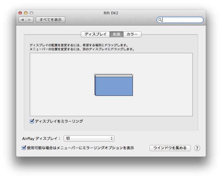
Task: Click the white menu bar strip on display
Action: pyautogui.click(x=114, y=76)
